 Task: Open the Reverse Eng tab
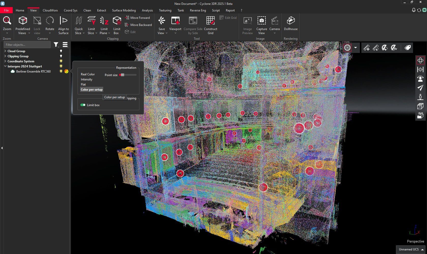coord(198,10)
